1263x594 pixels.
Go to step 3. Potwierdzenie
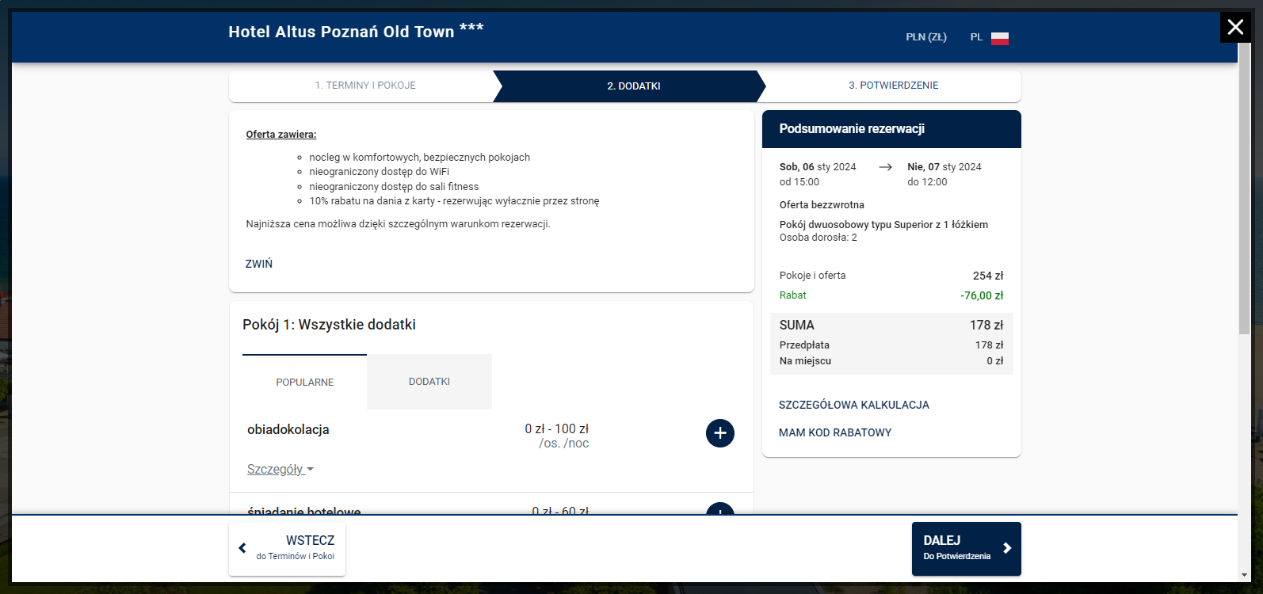(893, 86)
